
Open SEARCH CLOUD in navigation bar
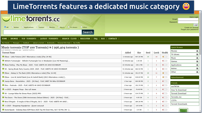click(69, 39)
